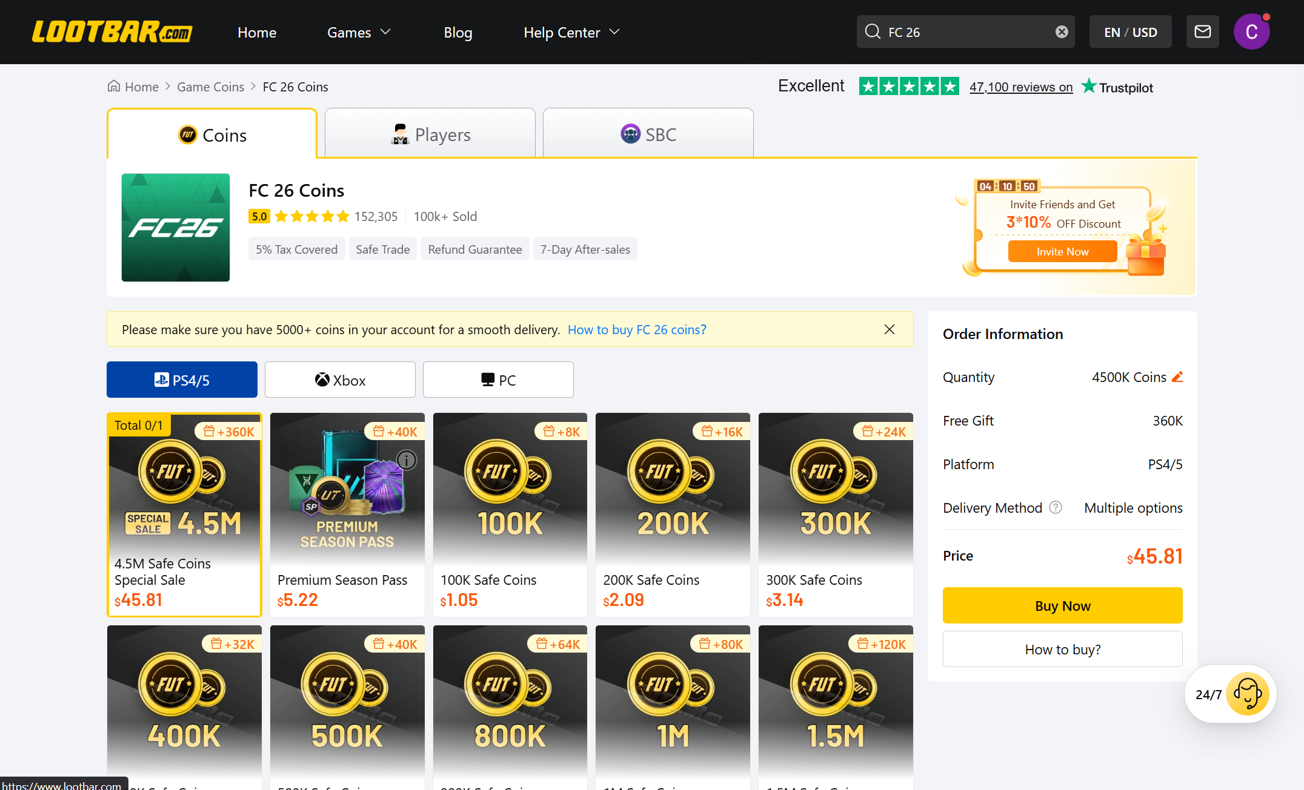Switch to the Coins tab
The height and width of the screenshot is (790, 1304).
(x=212, y=134)
